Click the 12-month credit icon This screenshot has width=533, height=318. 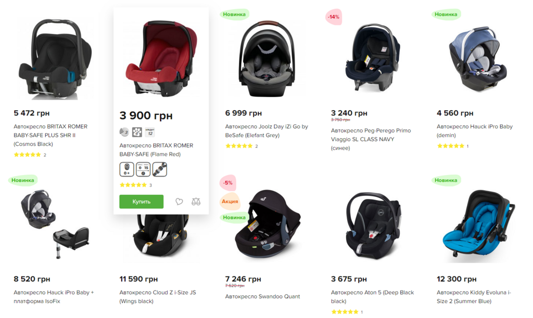coord(150,132)
